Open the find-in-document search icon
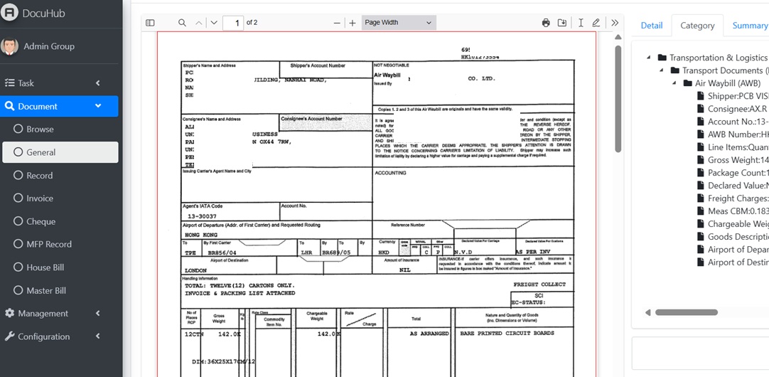The height and width of the screenshot is (377, 769). pos(182,23)
